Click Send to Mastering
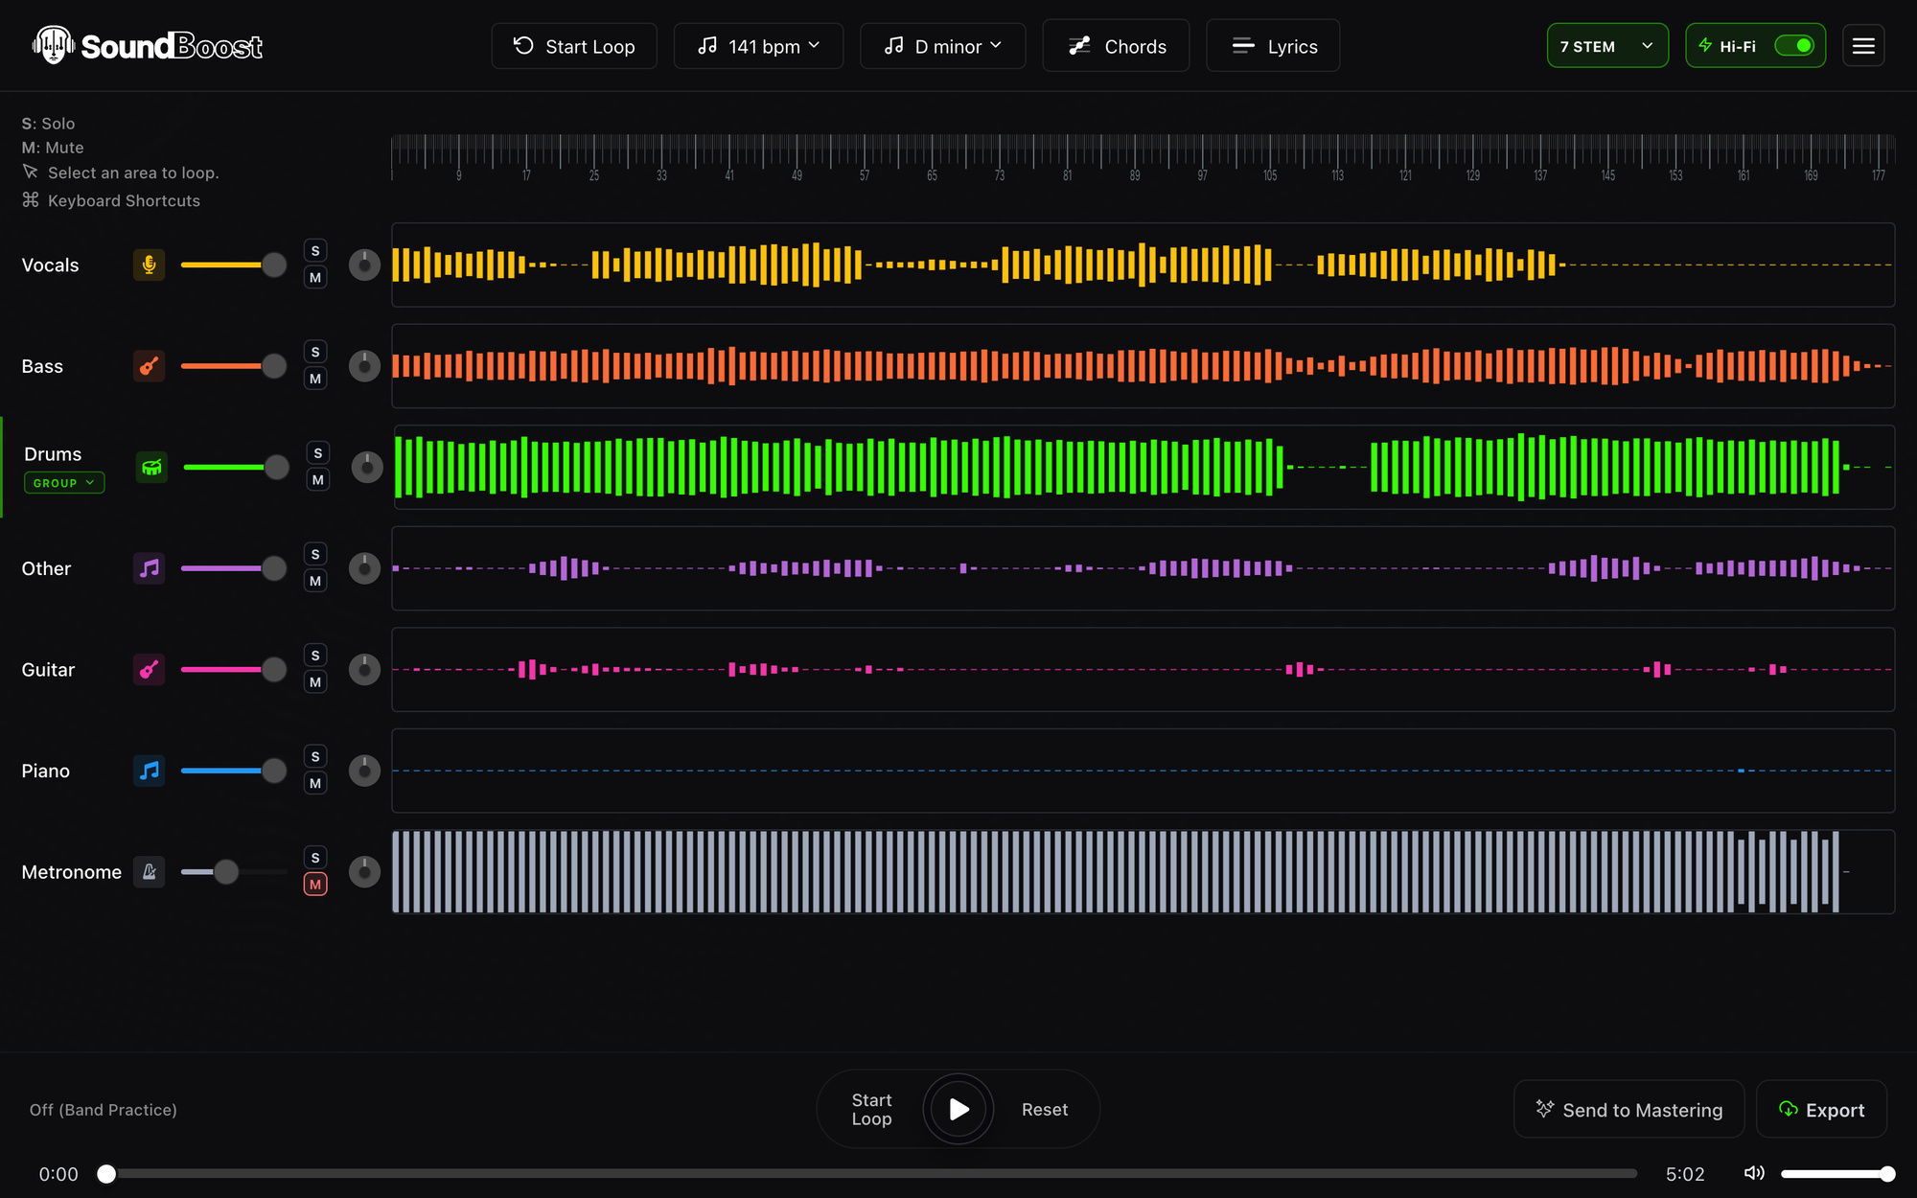The width and height of the screenshot is (1917, 1198). coord(1628,1110)
